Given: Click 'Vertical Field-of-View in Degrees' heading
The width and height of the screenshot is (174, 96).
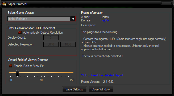Looking at the screenshot, I should point(28,60).
